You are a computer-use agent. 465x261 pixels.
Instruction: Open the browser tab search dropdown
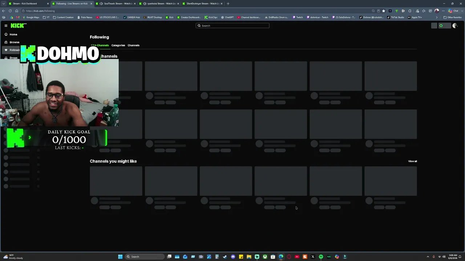(x=3, y=4)
